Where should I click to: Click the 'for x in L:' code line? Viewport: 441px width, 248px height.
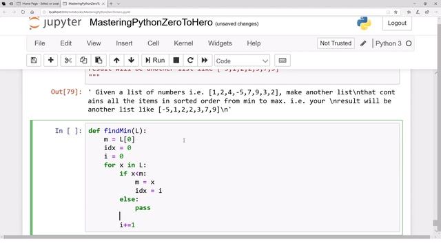coord(125,165)
